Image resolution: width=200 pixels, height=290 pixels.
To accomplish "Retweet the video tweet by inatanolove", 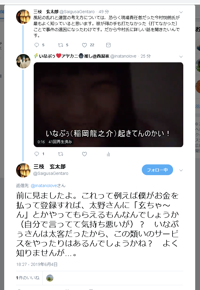I will [x=61, y=154].
